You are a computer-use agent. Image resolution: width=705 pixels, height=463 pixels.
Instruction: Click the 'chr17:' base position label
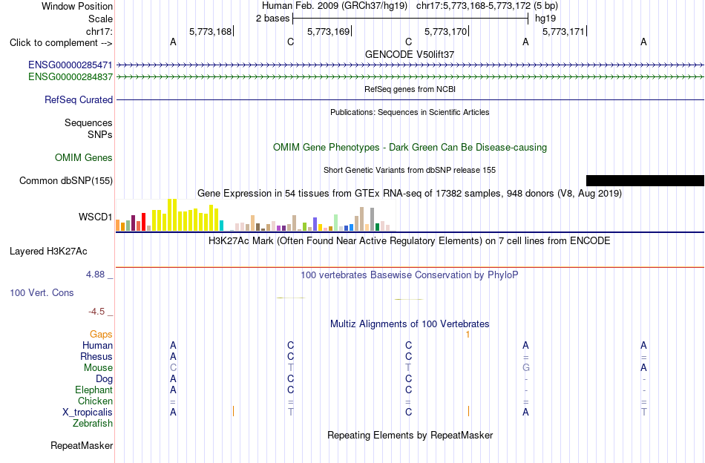99,31
